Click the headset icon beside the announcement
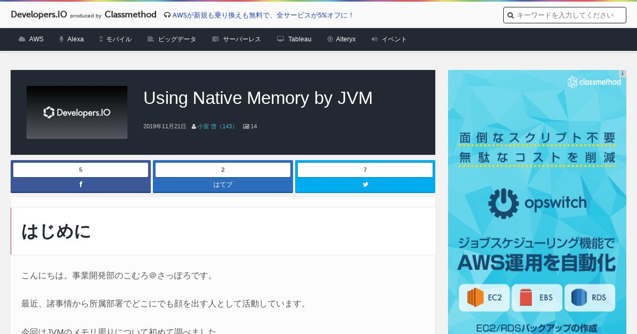The image size is (637, 334). [167, 15]
